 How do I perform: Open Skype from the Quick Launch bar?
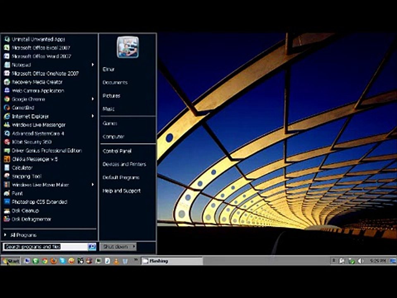(x=62, y=261)
